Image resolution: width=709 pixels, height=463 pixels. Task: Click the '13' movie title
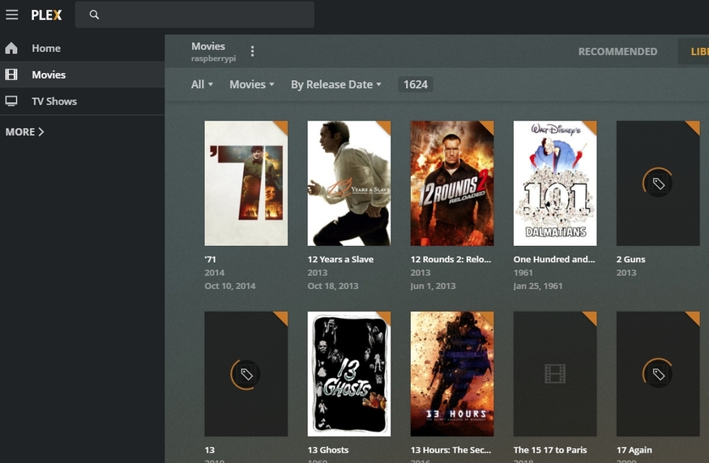click(209, 450)
